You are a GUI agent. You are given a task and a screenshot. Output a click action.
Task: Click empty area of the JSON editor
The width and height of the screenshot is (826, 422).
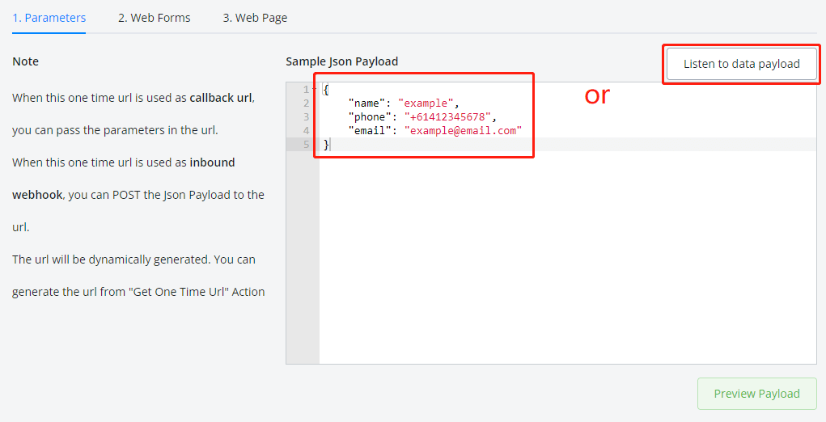point(566,259)
